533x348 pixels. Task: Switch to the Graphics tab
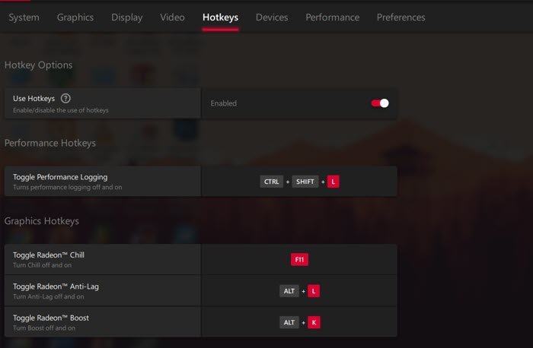pyautogui.click(x=75, y=17)
